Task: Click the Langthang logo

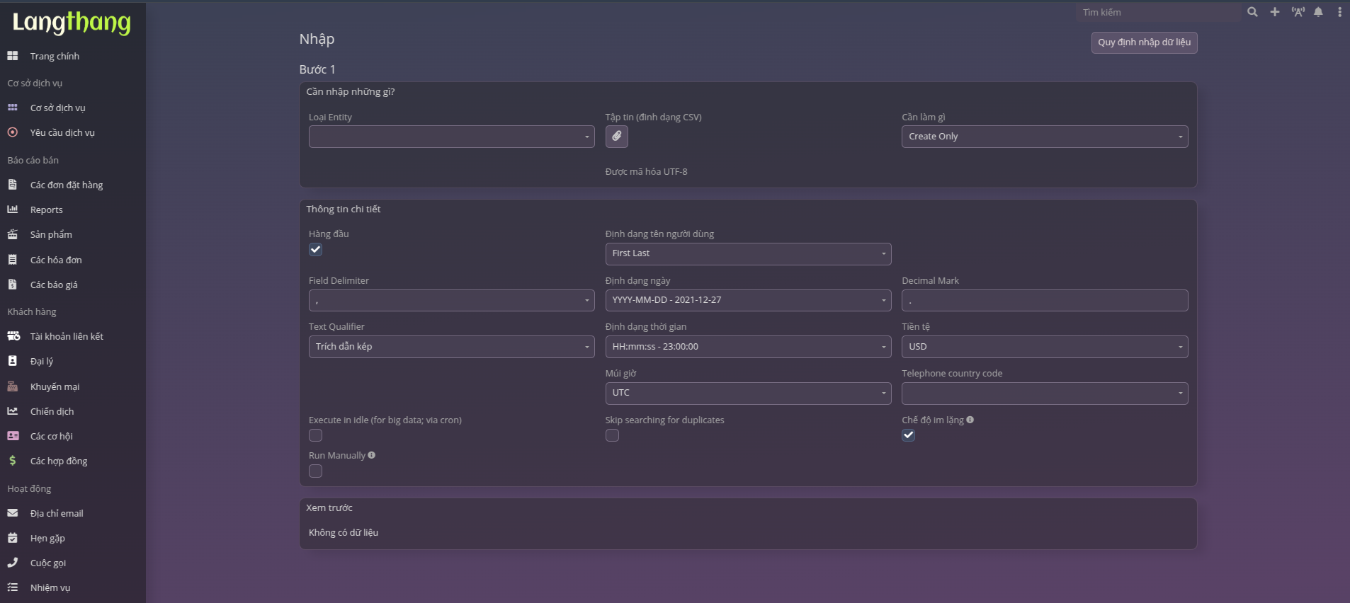Action: tap(72, 23)
